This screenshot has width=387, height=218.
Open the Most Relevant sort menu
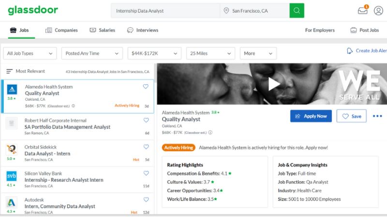pyautogui.click(x=26, y=71)
